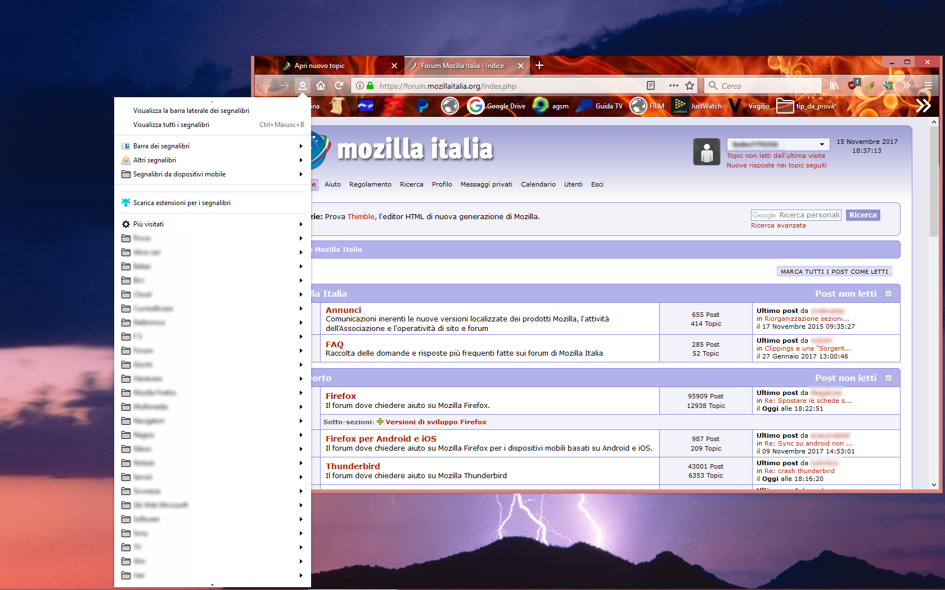Select Scarica estensioni per i segnalibri
This screenshot has width=945, height=590.
pyautogui.click(x=213, y=203)
